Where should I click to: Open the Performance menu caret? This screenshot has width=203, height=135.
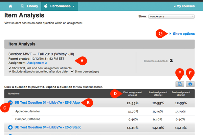(74, 6)
